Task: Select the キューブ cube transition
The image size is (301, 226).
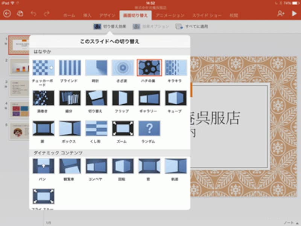Action: pos(176,98)
